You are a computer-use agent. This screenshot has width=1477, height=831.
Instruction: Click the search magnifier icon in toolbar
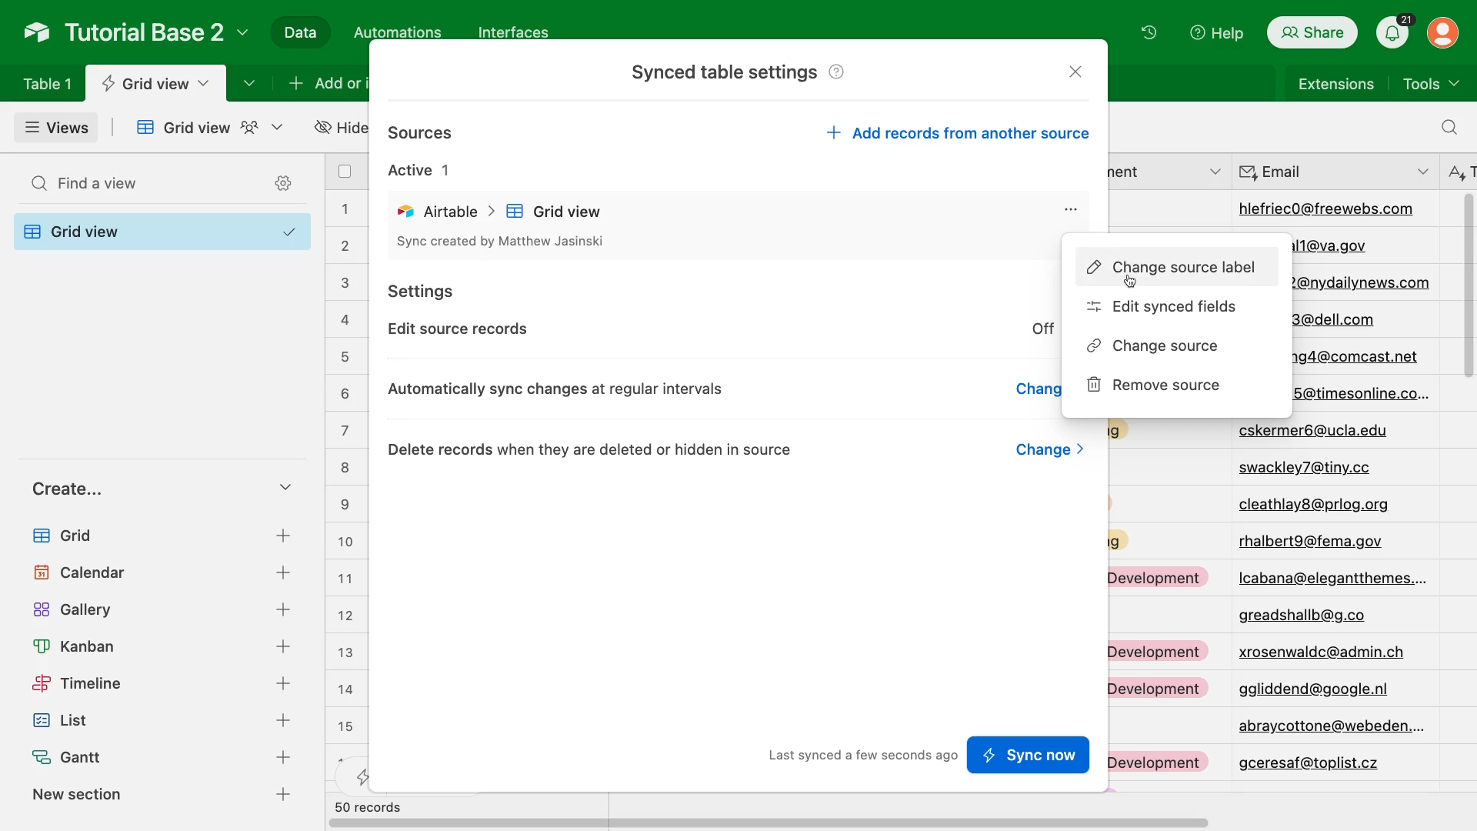[1449, 128]
